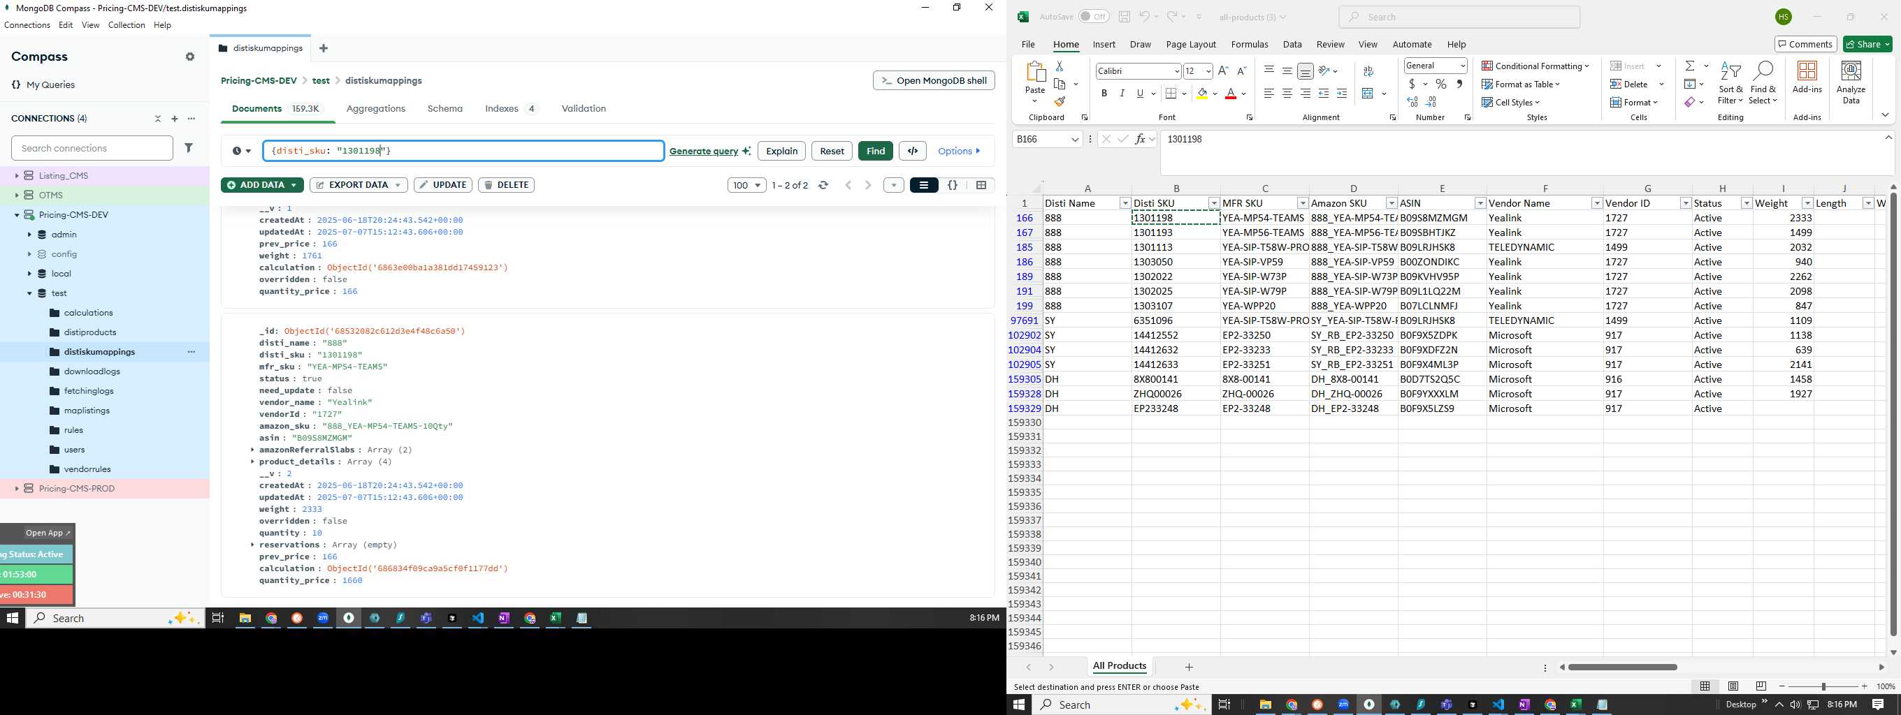
Task: Click the Reset query button
Action: click(832, 151)
